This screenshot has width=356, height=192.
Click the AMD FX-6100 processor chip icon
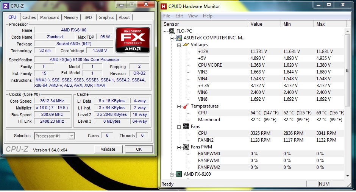[179, 174]
